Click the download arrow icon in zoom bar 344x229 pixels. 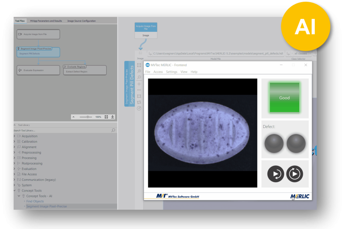pos(113,117)
